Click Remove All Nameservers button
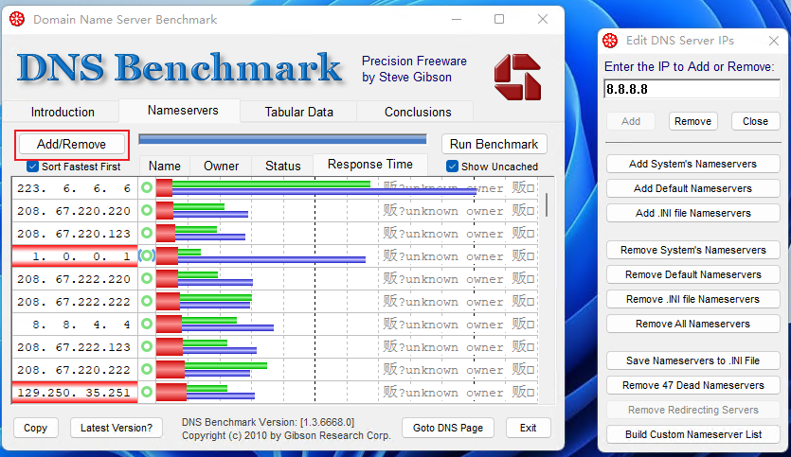This screenshot has width=791, height=457. click(692, 324)
